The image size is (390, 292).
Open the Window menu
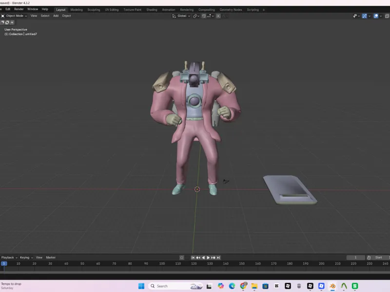[33, 9]
